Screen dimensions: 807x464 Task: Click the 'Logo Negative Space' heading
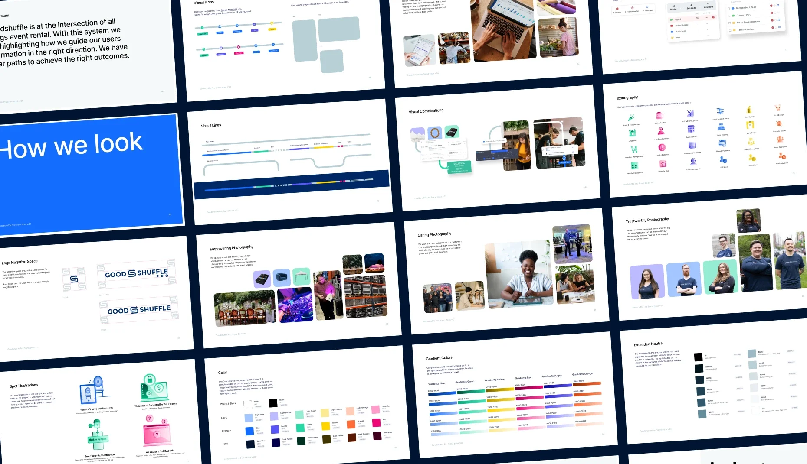coord(20,262)
